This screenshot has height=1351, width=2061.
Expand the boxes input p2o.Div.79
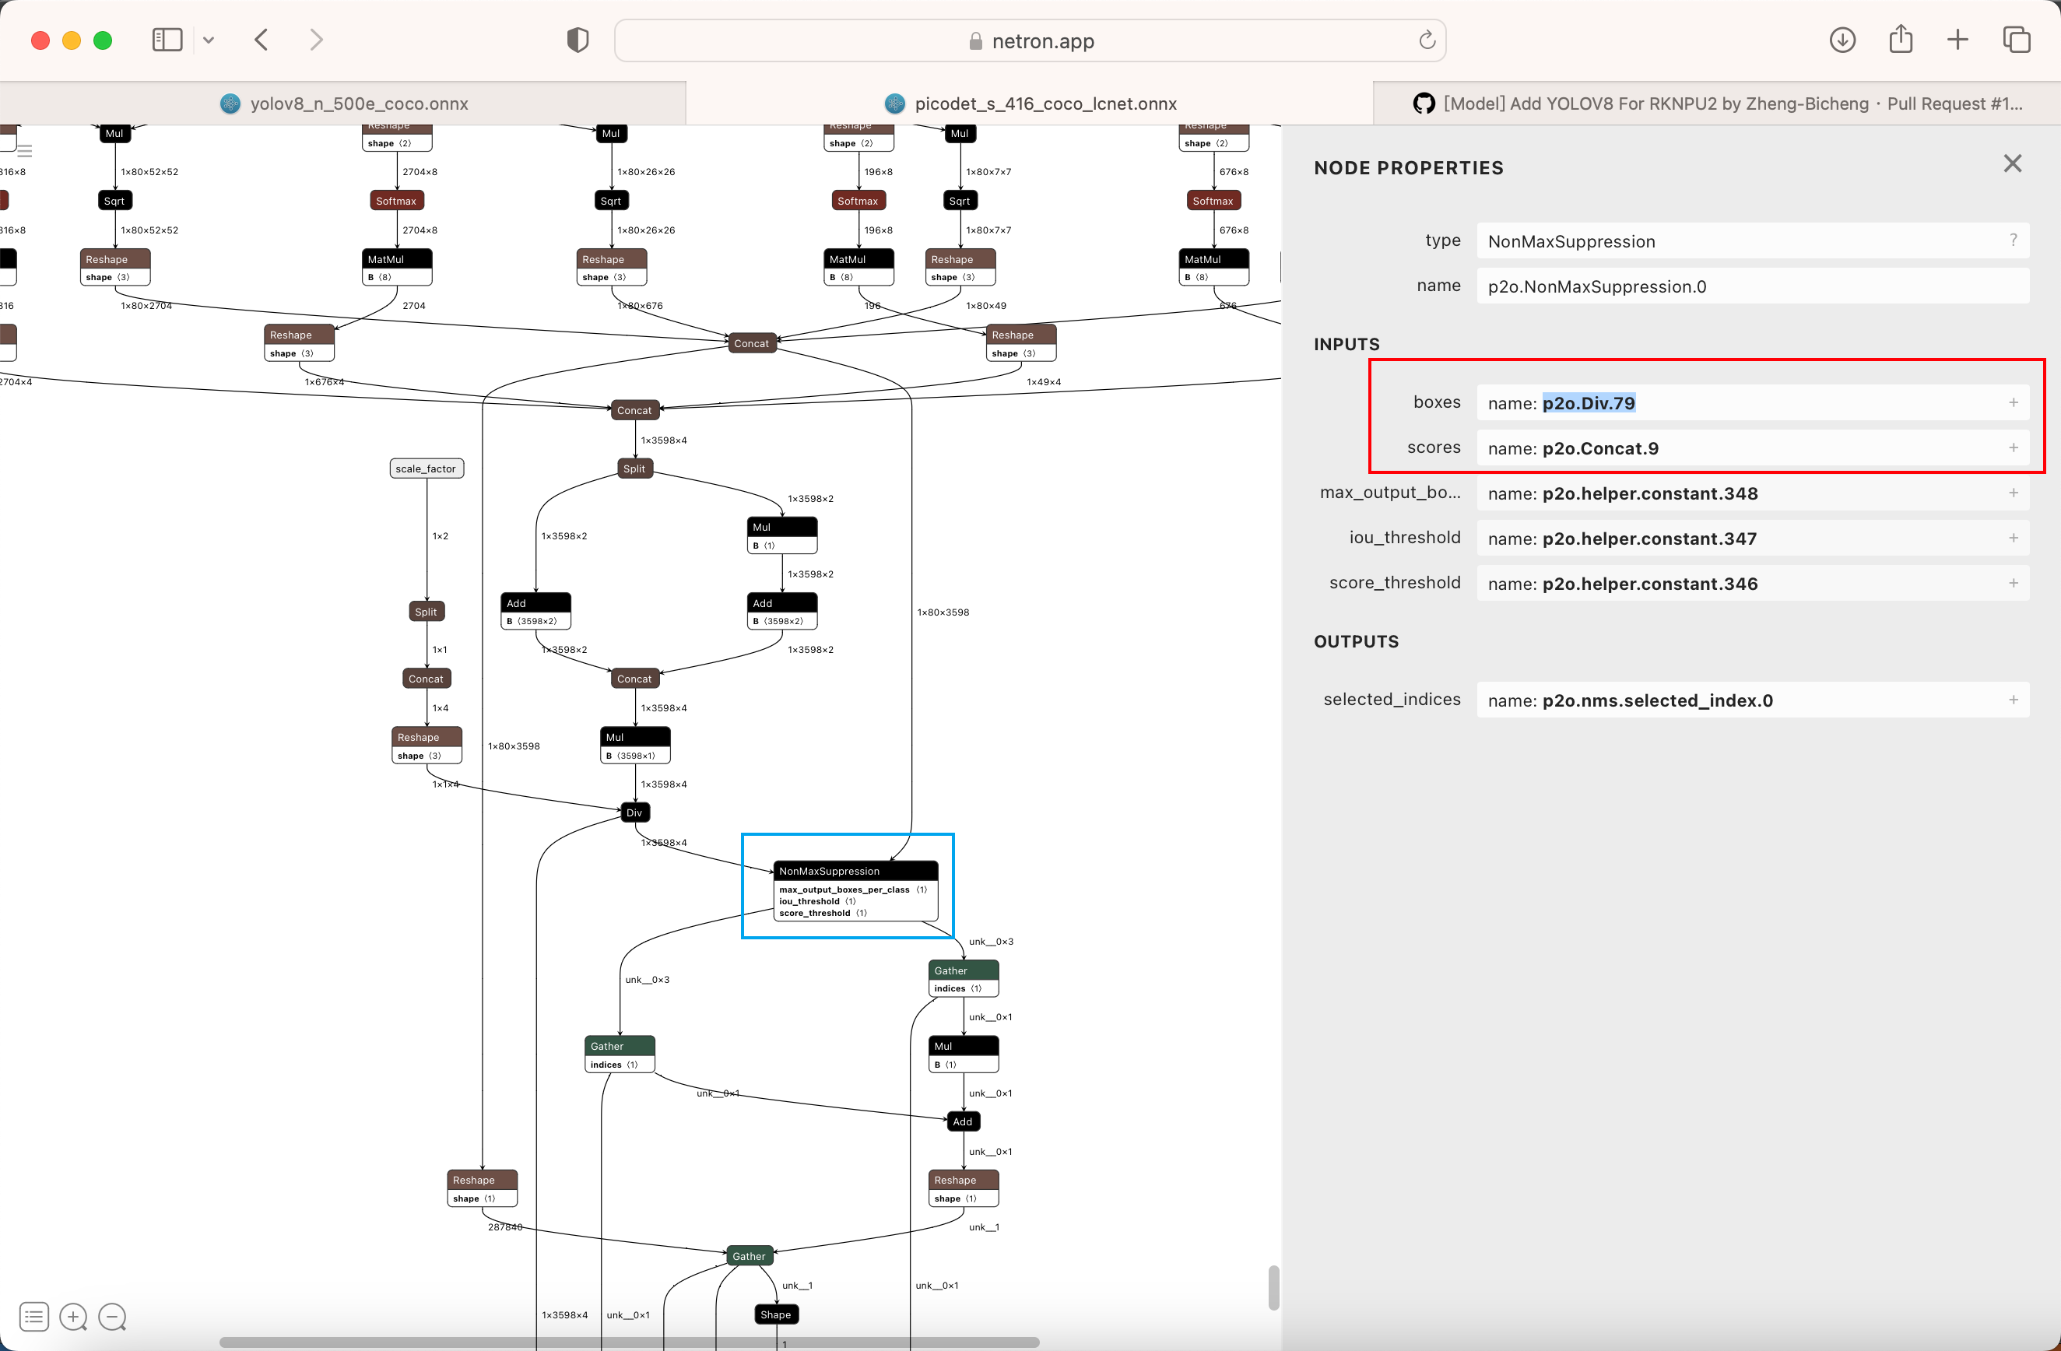(2013, 402)
